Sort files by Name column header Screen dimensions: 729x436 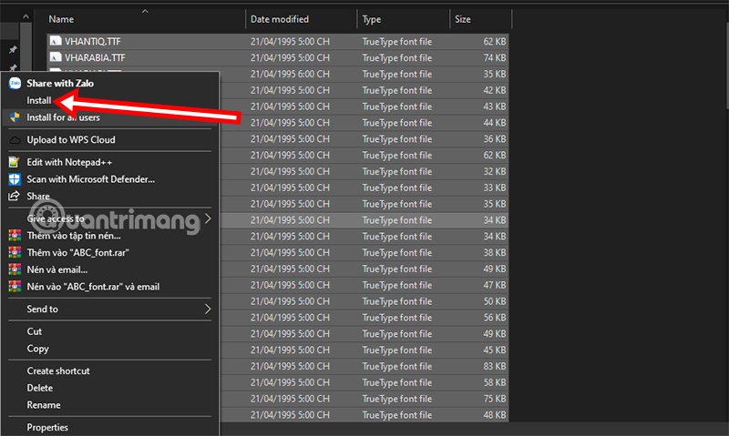point(61,19)
